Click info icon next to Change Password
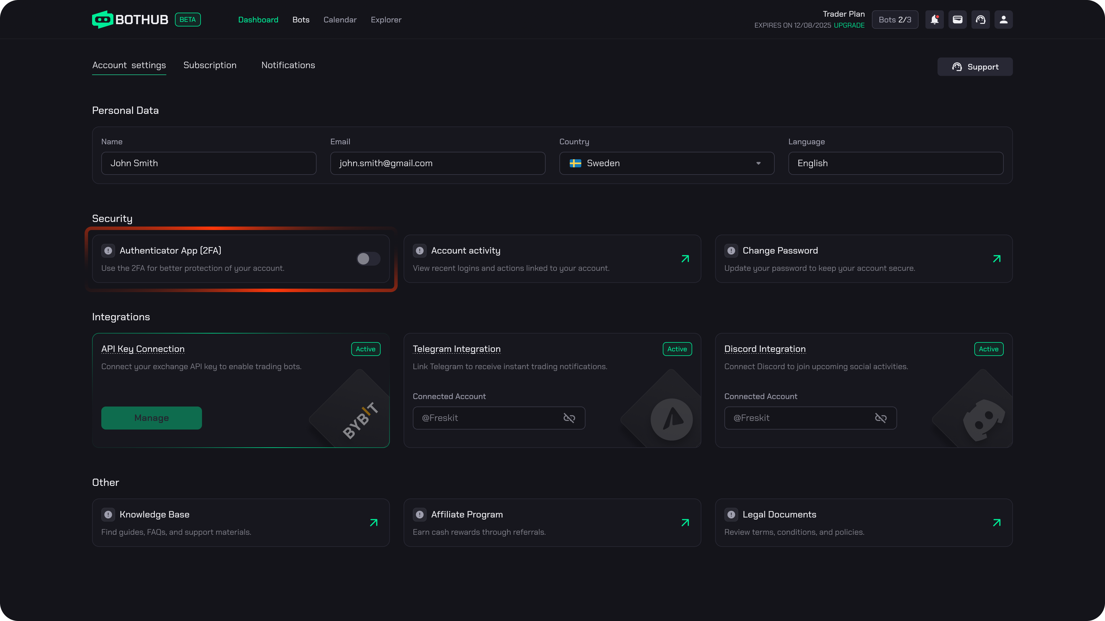Image resolution: width=1105 pixels, height=621 pixels. tap(731, 251)
